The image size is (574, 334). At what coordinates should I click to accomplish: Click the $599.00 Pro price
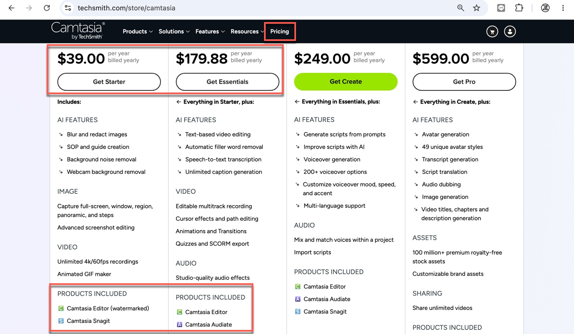click(x=441, y=59)
